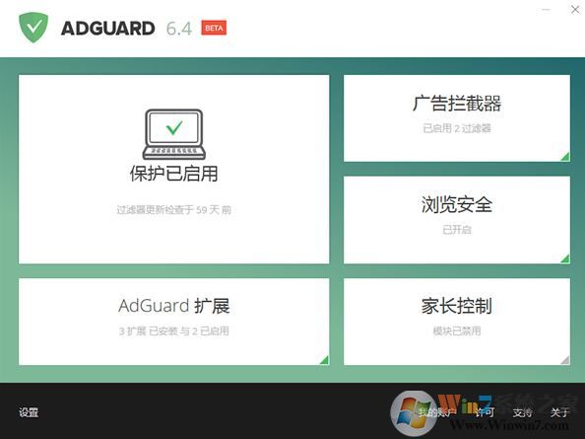Open the AdGuard 扩展 tile

click(x=174, y=322)
